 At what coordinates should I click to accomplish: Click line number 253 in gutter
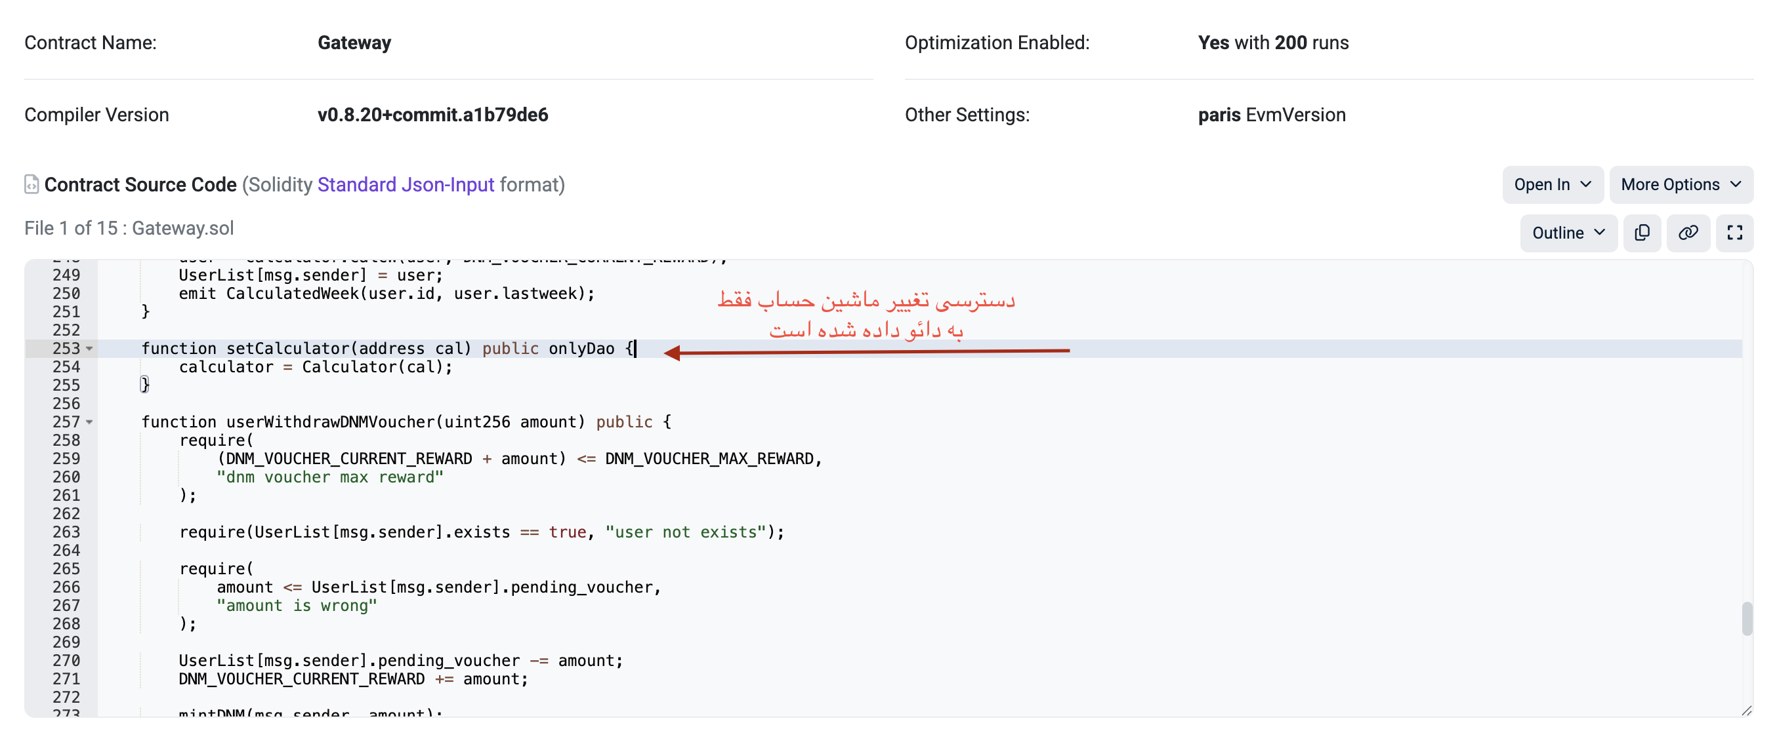pos(66,349)
